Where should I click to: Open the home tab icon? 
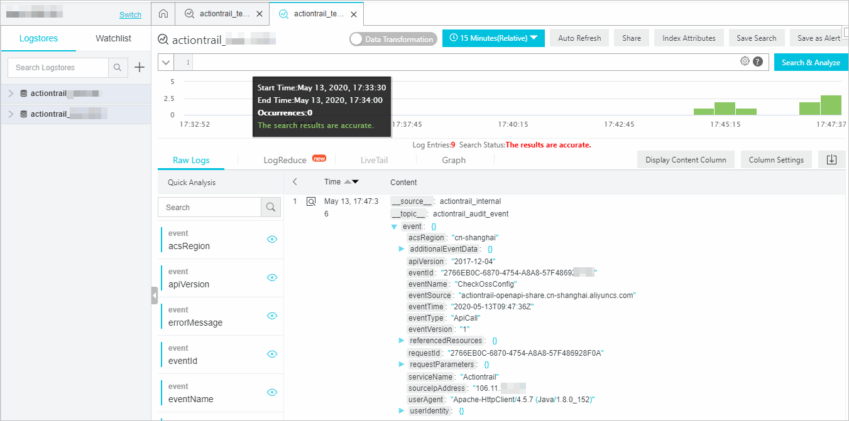click(x=163, y=14)
